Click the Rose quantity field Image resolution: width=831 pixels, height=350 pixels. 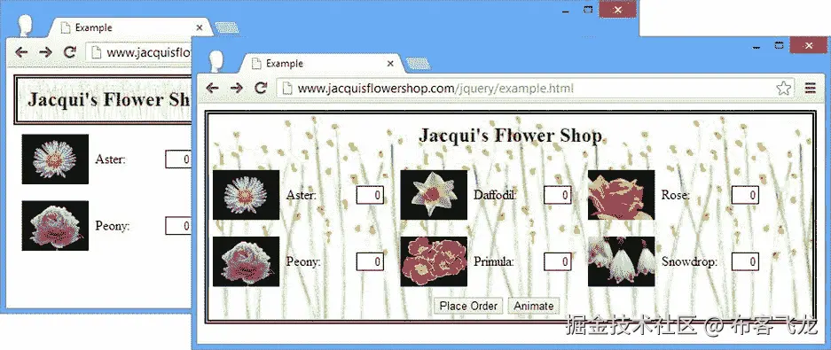tap(745, 195)
